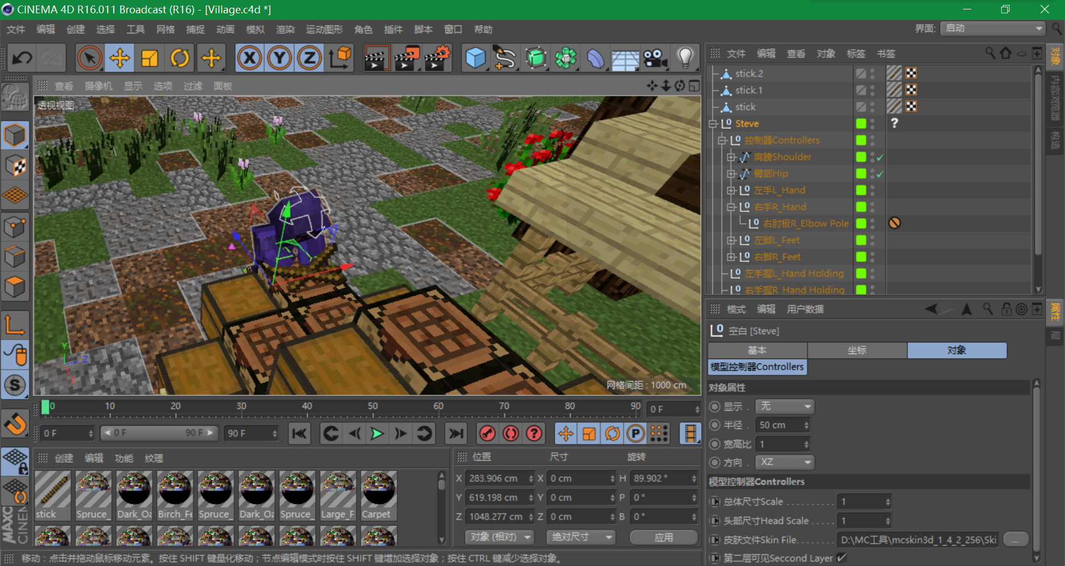
Task: Click 模型控制器Controllers button
Action: 757,367
